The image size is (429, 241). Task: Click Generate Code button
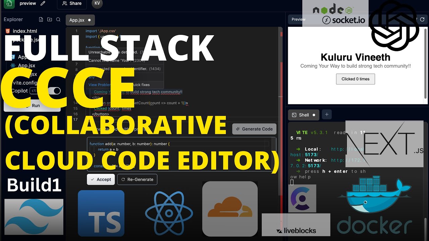click(x=254, y=129)
